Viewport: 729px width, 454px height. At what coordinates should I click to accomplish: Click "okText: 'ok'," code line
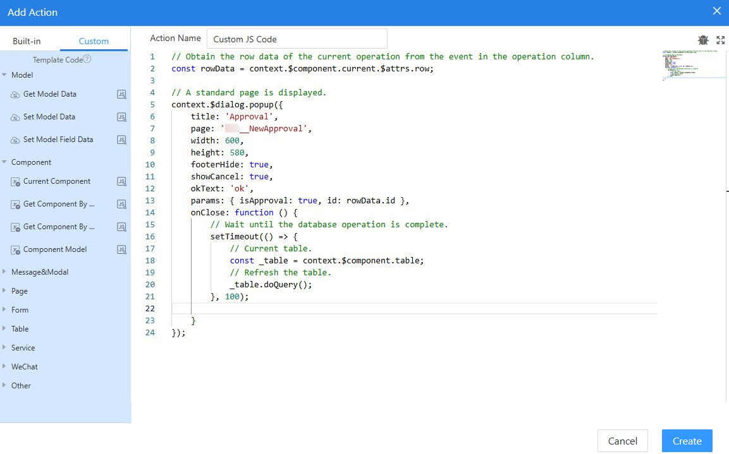[x=222, y=189]
